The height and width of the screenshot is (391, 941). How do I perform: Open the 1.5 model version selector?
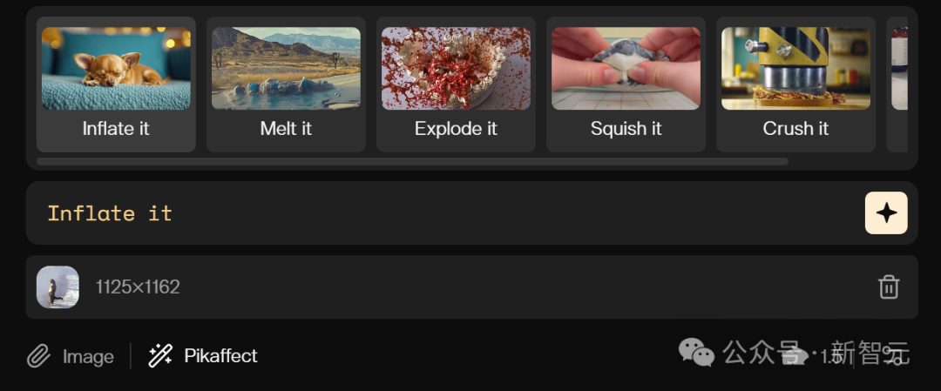811,357
